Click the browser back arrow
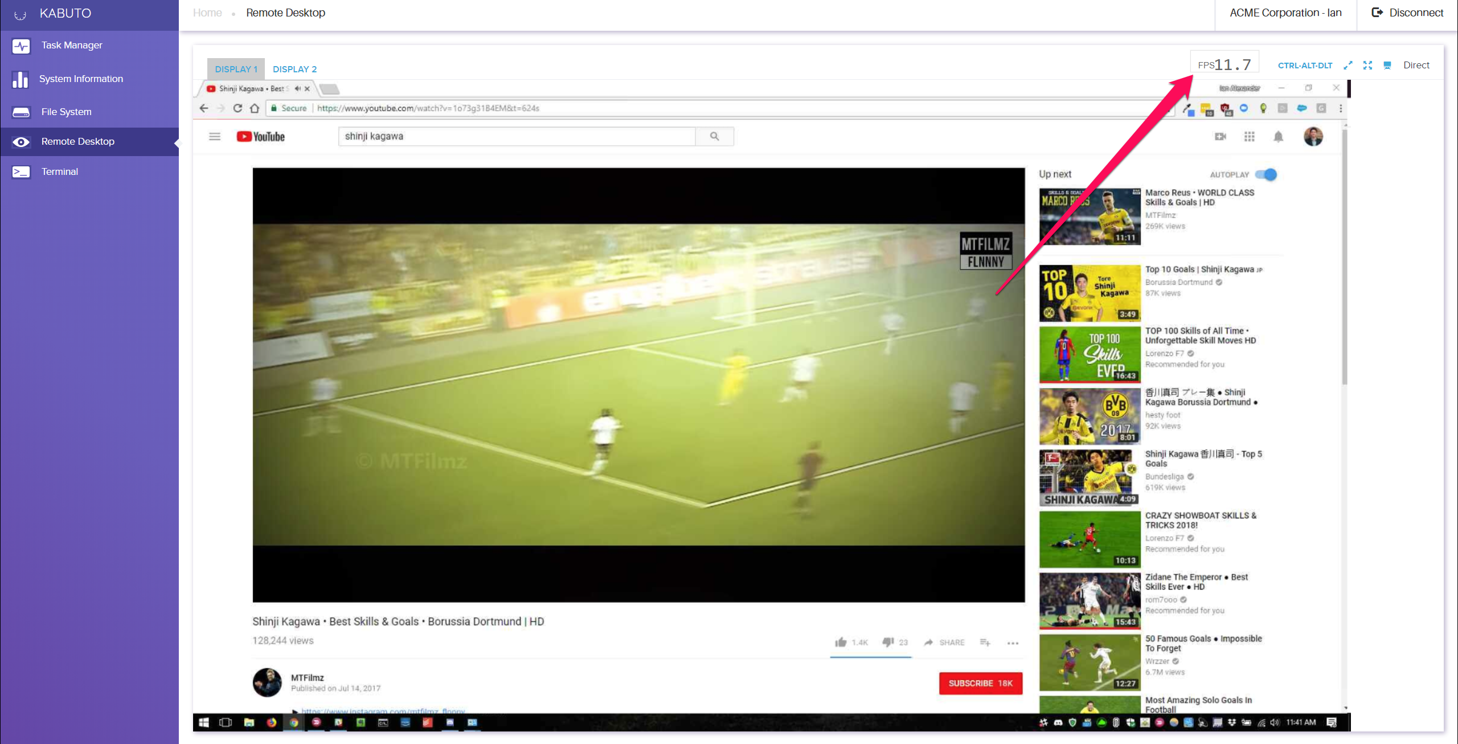Image resolution: width=1458 pixels, height=744 pixels. click(x=204, y=108)
